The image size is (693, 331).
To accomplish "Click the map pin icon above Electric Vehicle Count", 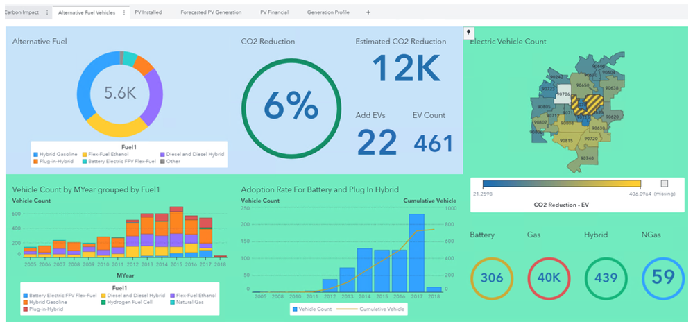I will pyautogui.click(x=469, y=33).
